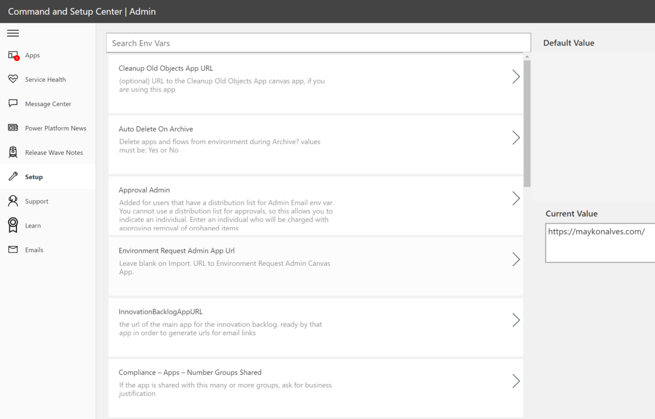Select Setup in the sidebar menu

[34, 176]
